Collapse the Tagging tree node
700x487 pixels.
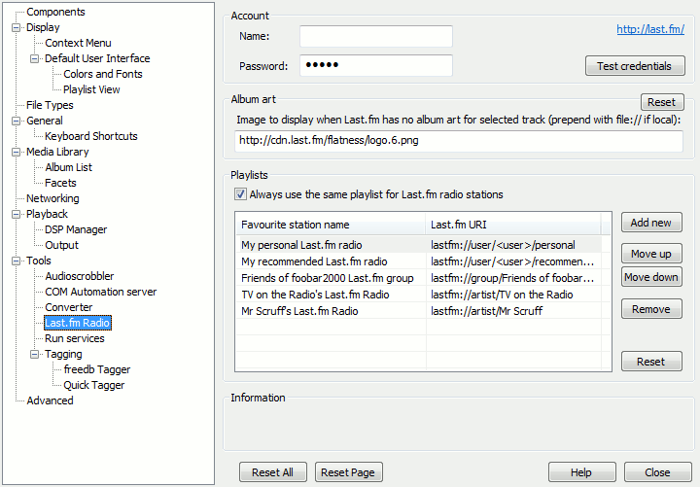[x=34, y=355]
